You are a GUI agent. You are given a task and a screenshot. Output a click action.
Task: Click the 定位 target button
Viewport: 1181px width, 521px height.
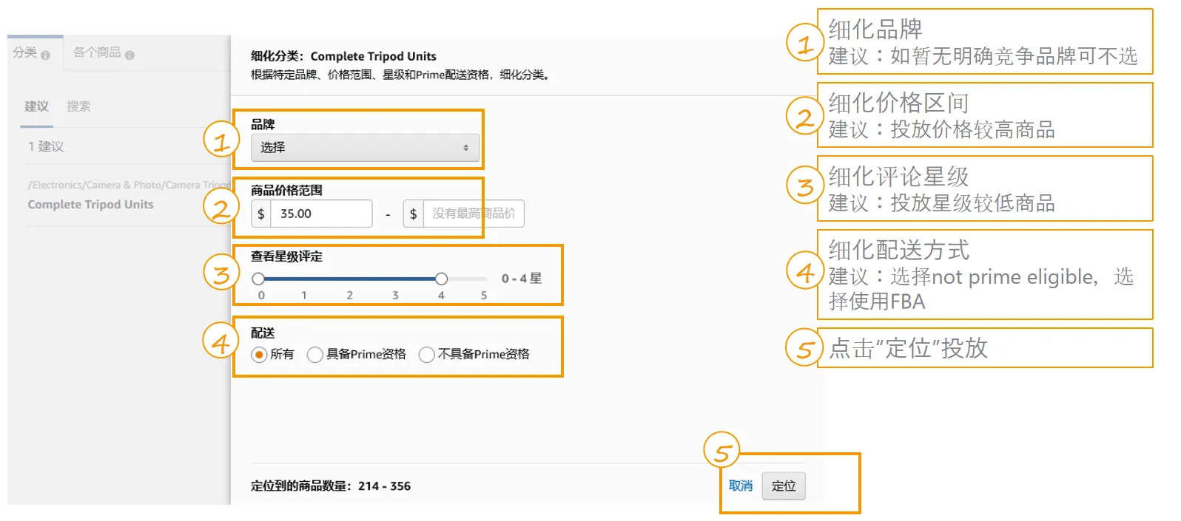point(784,486)
